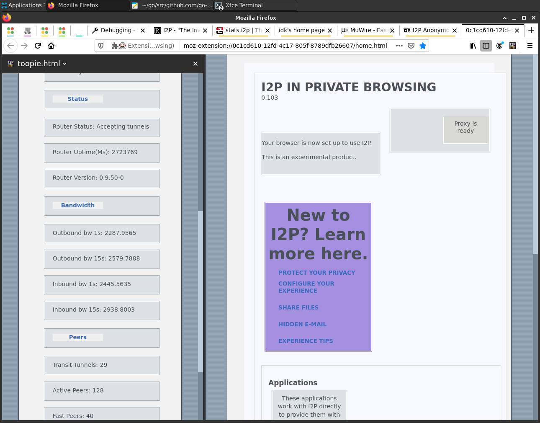Open a new tab with plus
The width and height of the screenshot is (540, 423).
(531, 30)
